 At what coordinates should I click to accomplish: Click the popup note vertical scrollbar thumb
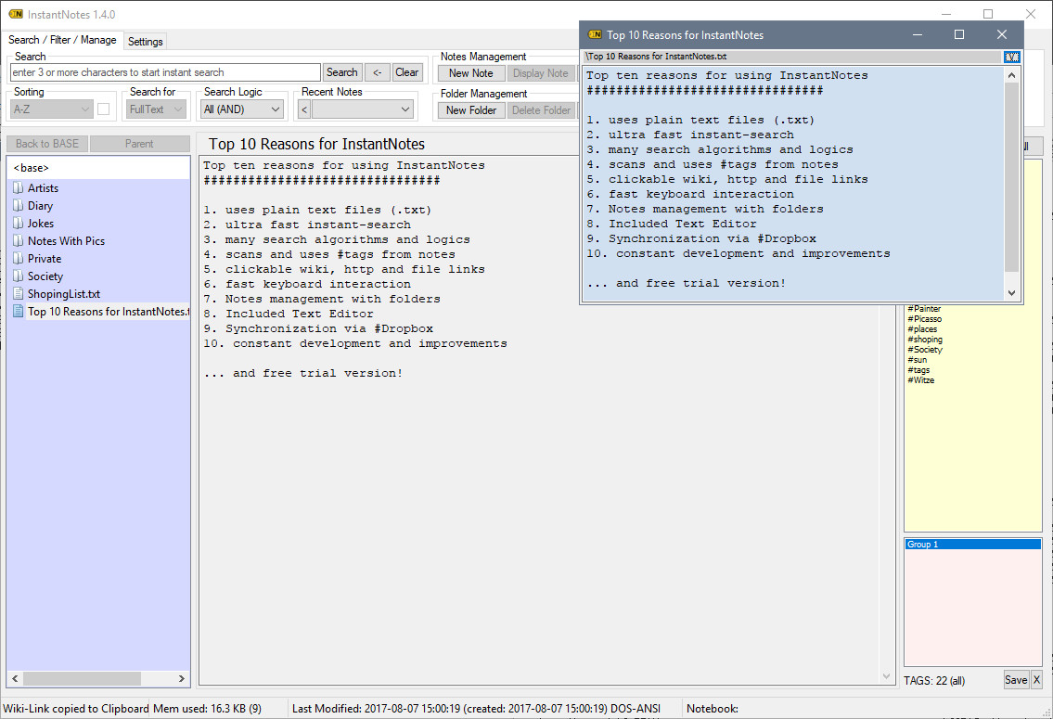pyautogui.click(x=1011, y=177)
